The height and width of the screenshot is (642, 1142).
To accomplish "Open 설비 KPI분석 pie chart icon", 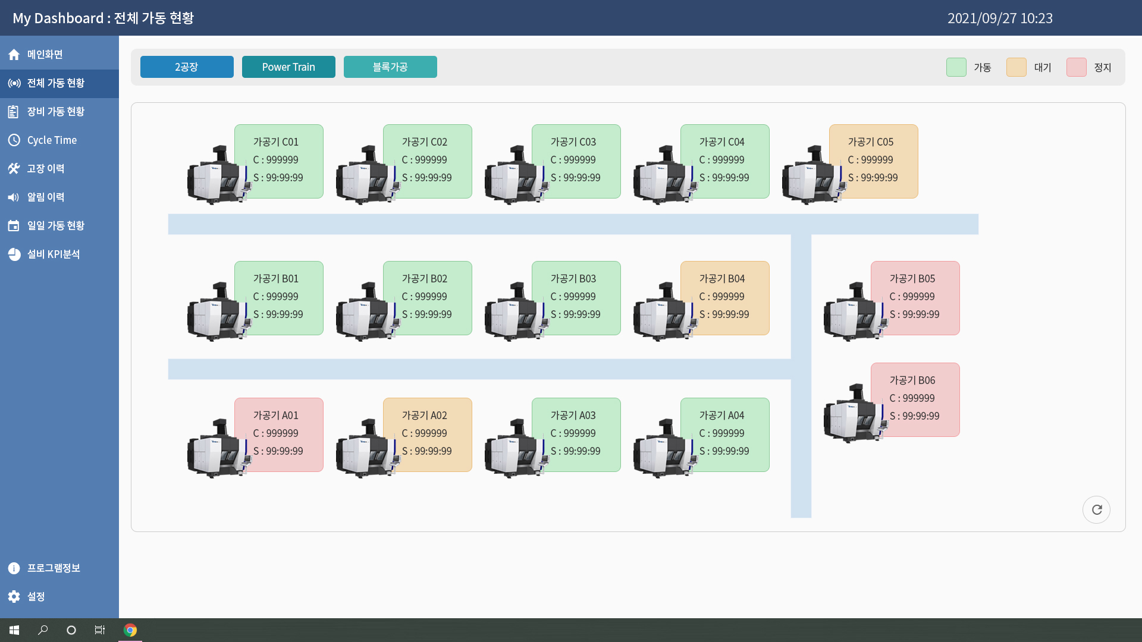I will pos(14,254).
